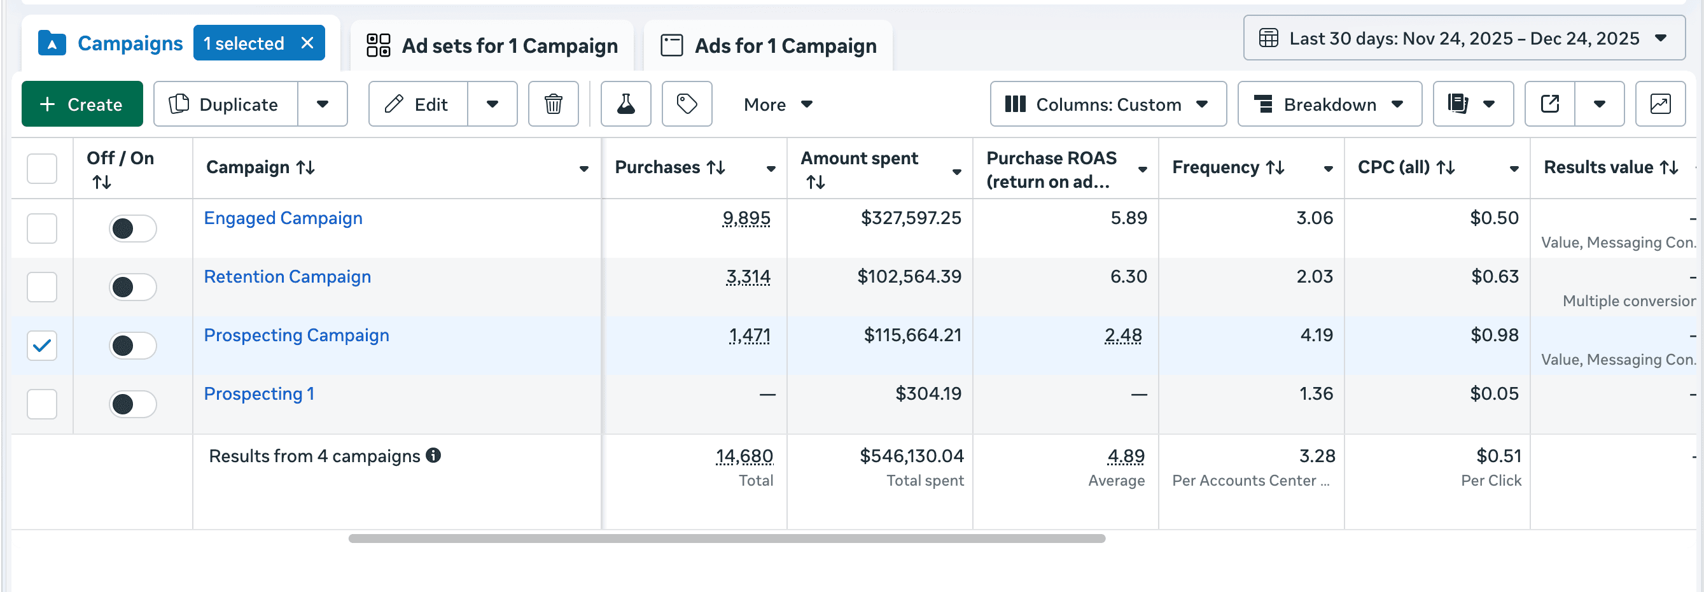Open the Columns: Custom dropdown
This screenshot has height=592, width=1704.
[1108, 104]
